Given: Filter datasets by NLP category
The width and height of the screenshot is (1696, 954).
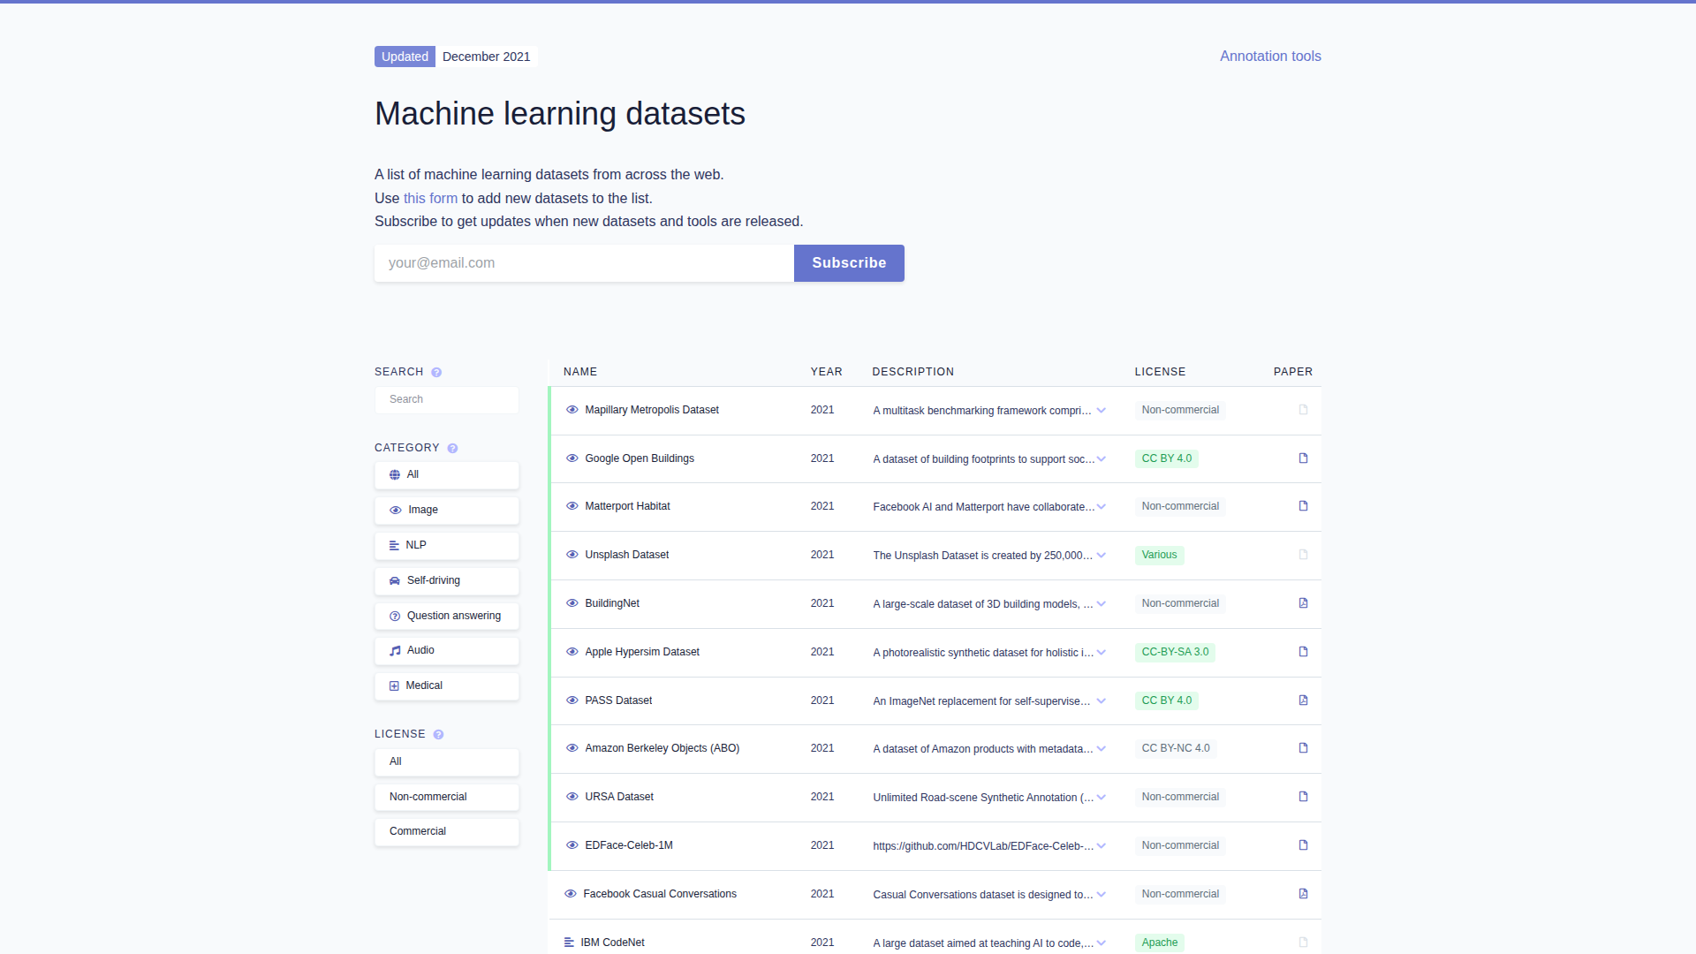Looking at the screenshot, I should pyautogui.click(x=447, y=546).
